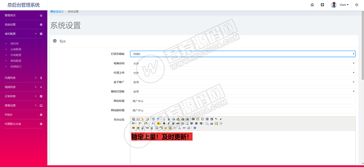This screenshot has width=364, height=167.
Task: Open the 电脑访问 select box
Action: [x=243, y=63]
